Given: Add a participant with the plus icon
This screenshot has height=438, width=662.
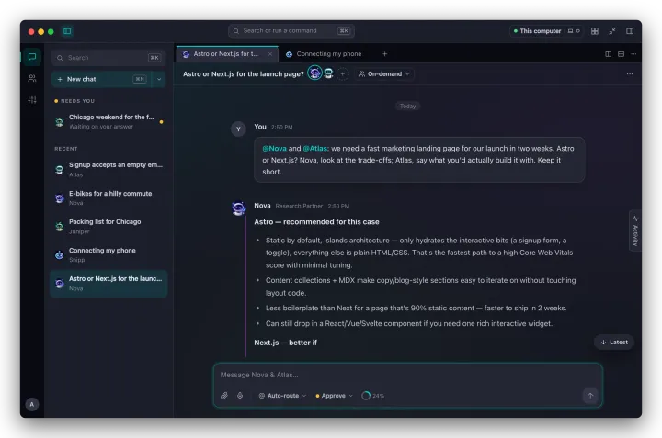Looking at the screenshot, I should pos(342,74).
